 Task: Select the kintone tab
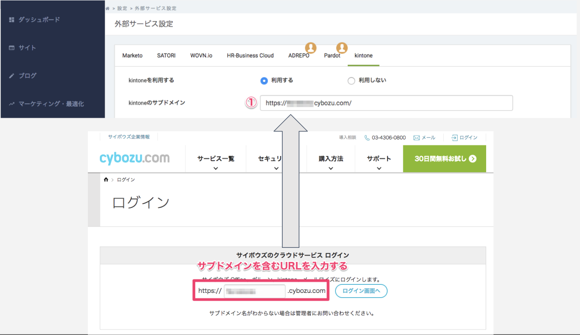click(x=363, y=56)
